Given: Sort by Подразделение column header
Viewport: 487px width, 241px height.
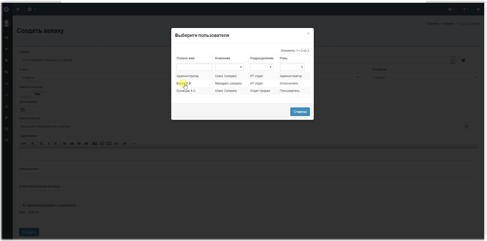Looking at the screenshot, I should point(262,58).
